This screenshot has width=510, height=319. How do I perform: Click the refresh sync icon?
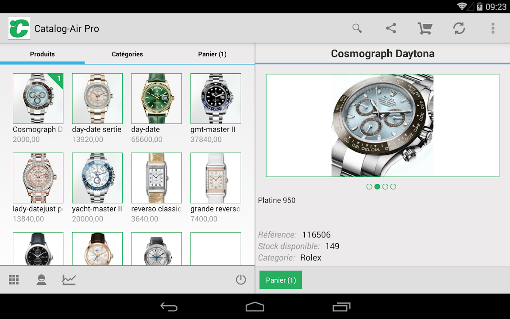(x=459, y=29)
